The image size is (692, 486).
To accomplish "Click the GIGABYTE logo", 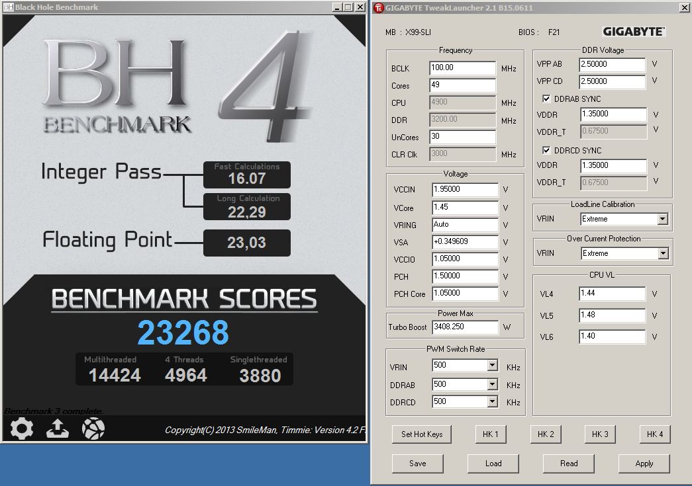I will 633,32.
